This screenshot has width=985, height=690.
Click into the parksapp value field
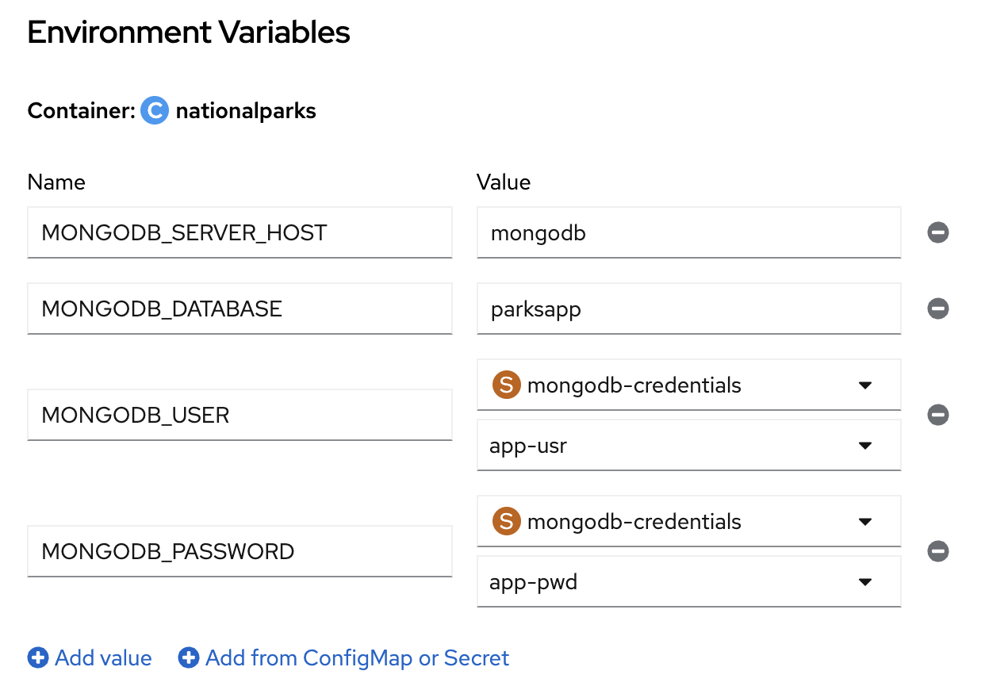coord(688,309)
